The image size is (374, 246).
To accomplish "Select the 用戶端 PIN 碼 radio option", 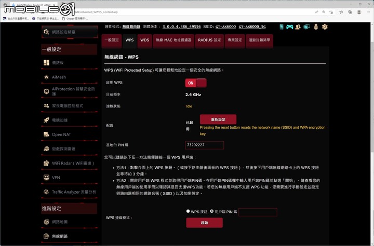I will pyautogui.click(x=212, y=211).
